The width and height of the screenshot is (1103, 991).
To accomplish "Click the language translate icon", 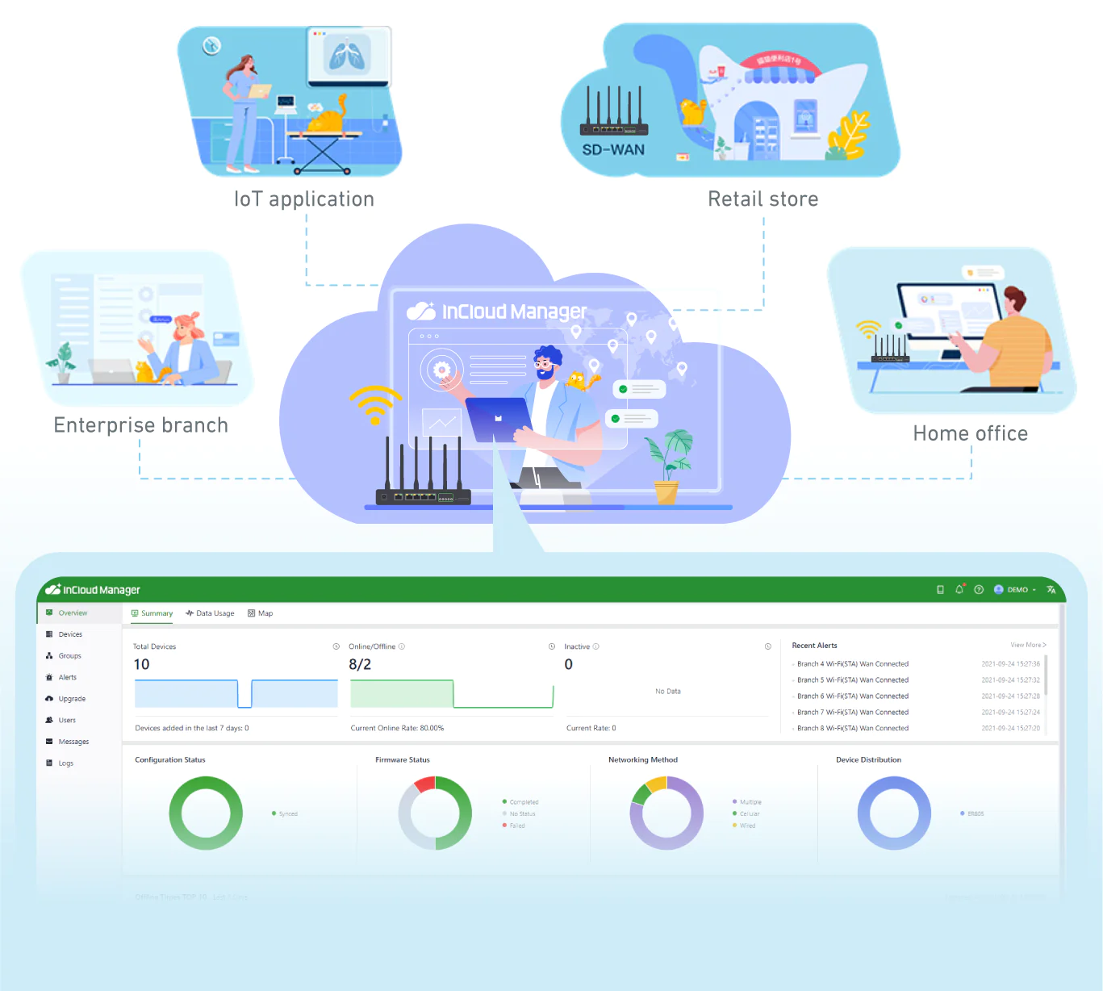I will pos(1051,590).
